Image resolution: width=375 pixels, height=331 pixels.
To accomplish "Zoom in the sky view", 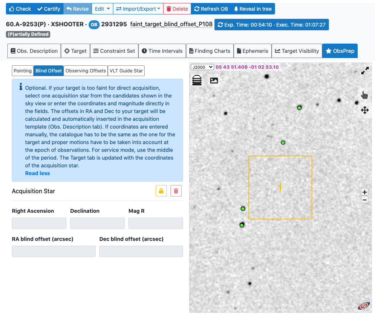I will 365,192.
